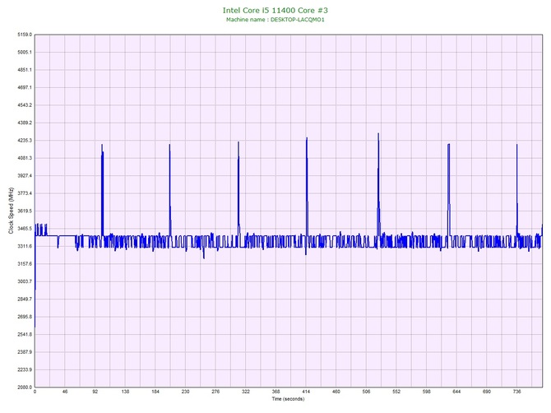Click the 3927.4 y-axis value
Viewport: 551px width, 413px height.
point(25,175)
